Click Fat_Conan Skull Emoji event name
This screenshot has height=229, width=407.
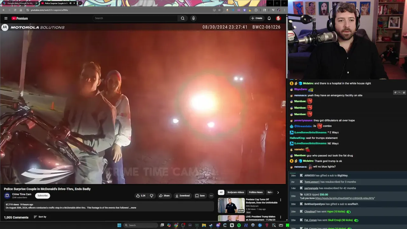tap(311, 220)
